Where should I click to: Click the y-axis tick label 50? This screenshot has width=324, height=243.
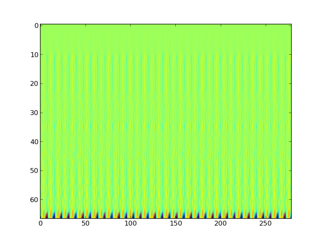click(34, 171)
